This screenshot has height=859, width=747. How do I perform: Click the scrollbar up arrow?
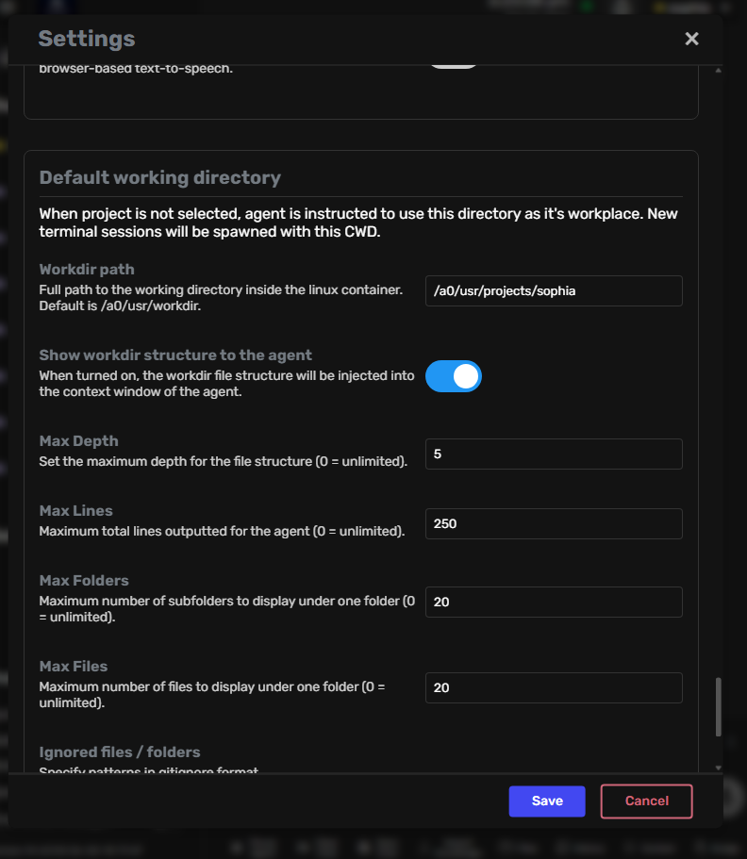719,71
